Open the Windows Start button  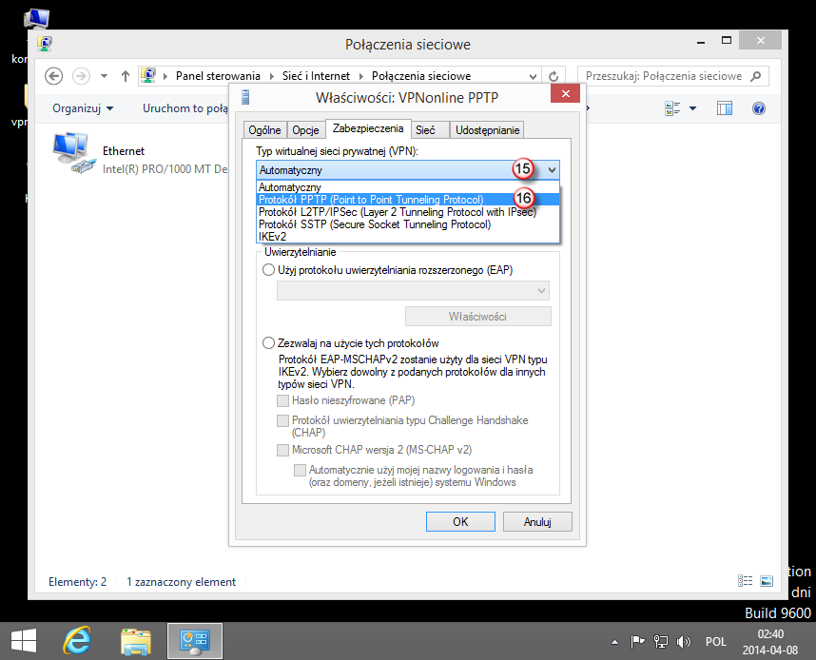coord(24,641)
